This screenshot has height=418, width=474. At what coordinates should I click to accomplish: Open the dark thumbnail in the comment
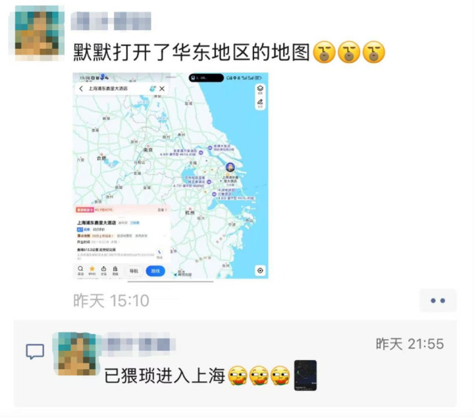click(305, 375)
